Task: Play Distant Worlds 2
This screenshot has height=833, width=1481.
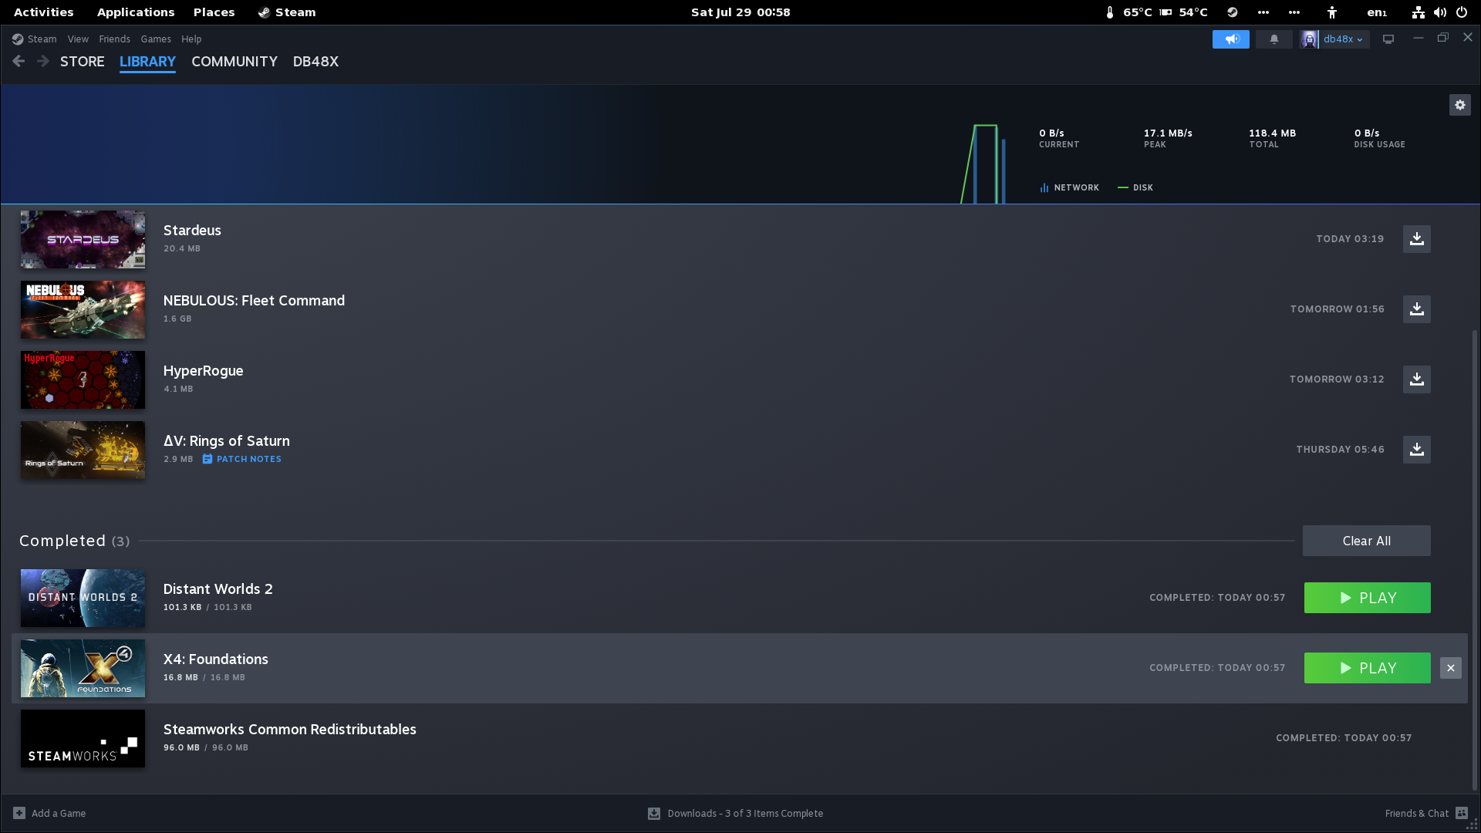Action: (x=1367, y=598)
